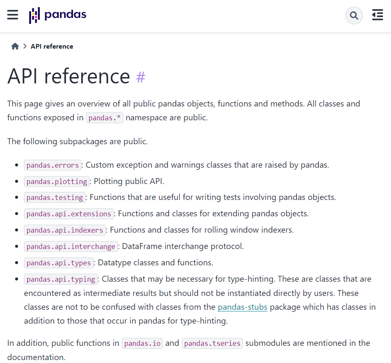Click 'Functions and classes for extending pandas objects.'
Image resolution: width=391 pixels, height=363 pixels.
pyautogui.click(x=213, y=214)
